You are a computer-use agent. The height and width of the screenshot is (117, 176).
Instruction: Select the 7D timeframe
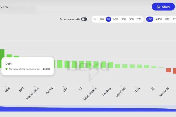[x=109, y=19]
